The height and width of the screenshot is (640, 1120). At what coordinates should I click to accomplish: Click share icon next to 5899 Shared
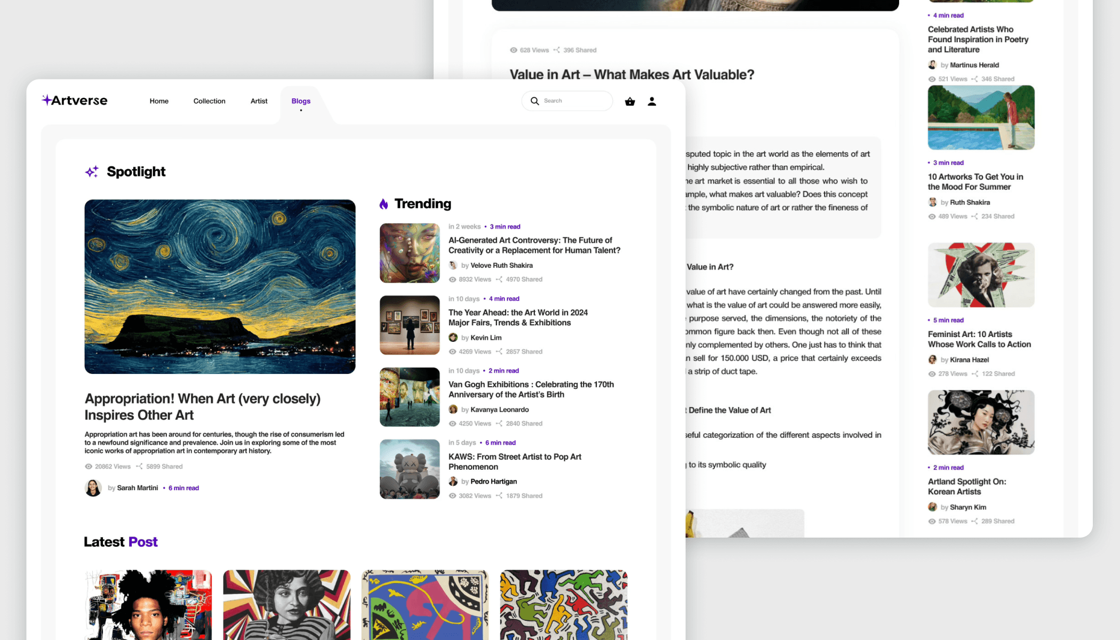pos(139,467)
